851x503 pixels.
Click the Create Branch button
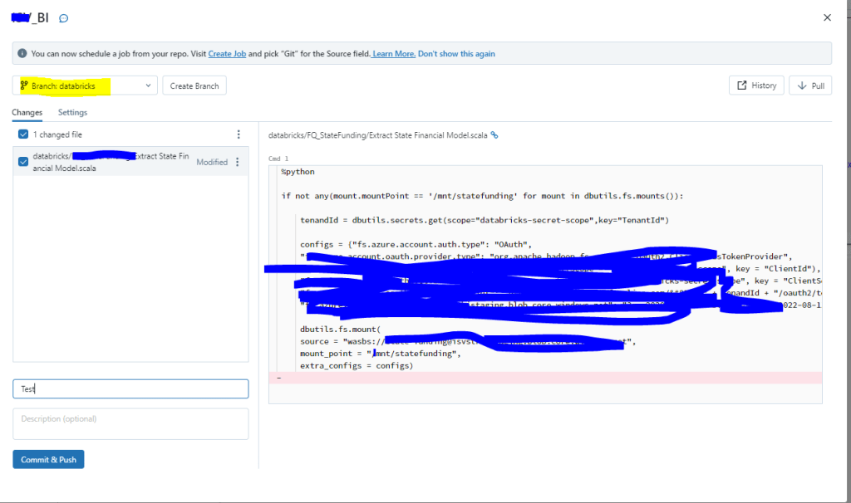(194, 85)
